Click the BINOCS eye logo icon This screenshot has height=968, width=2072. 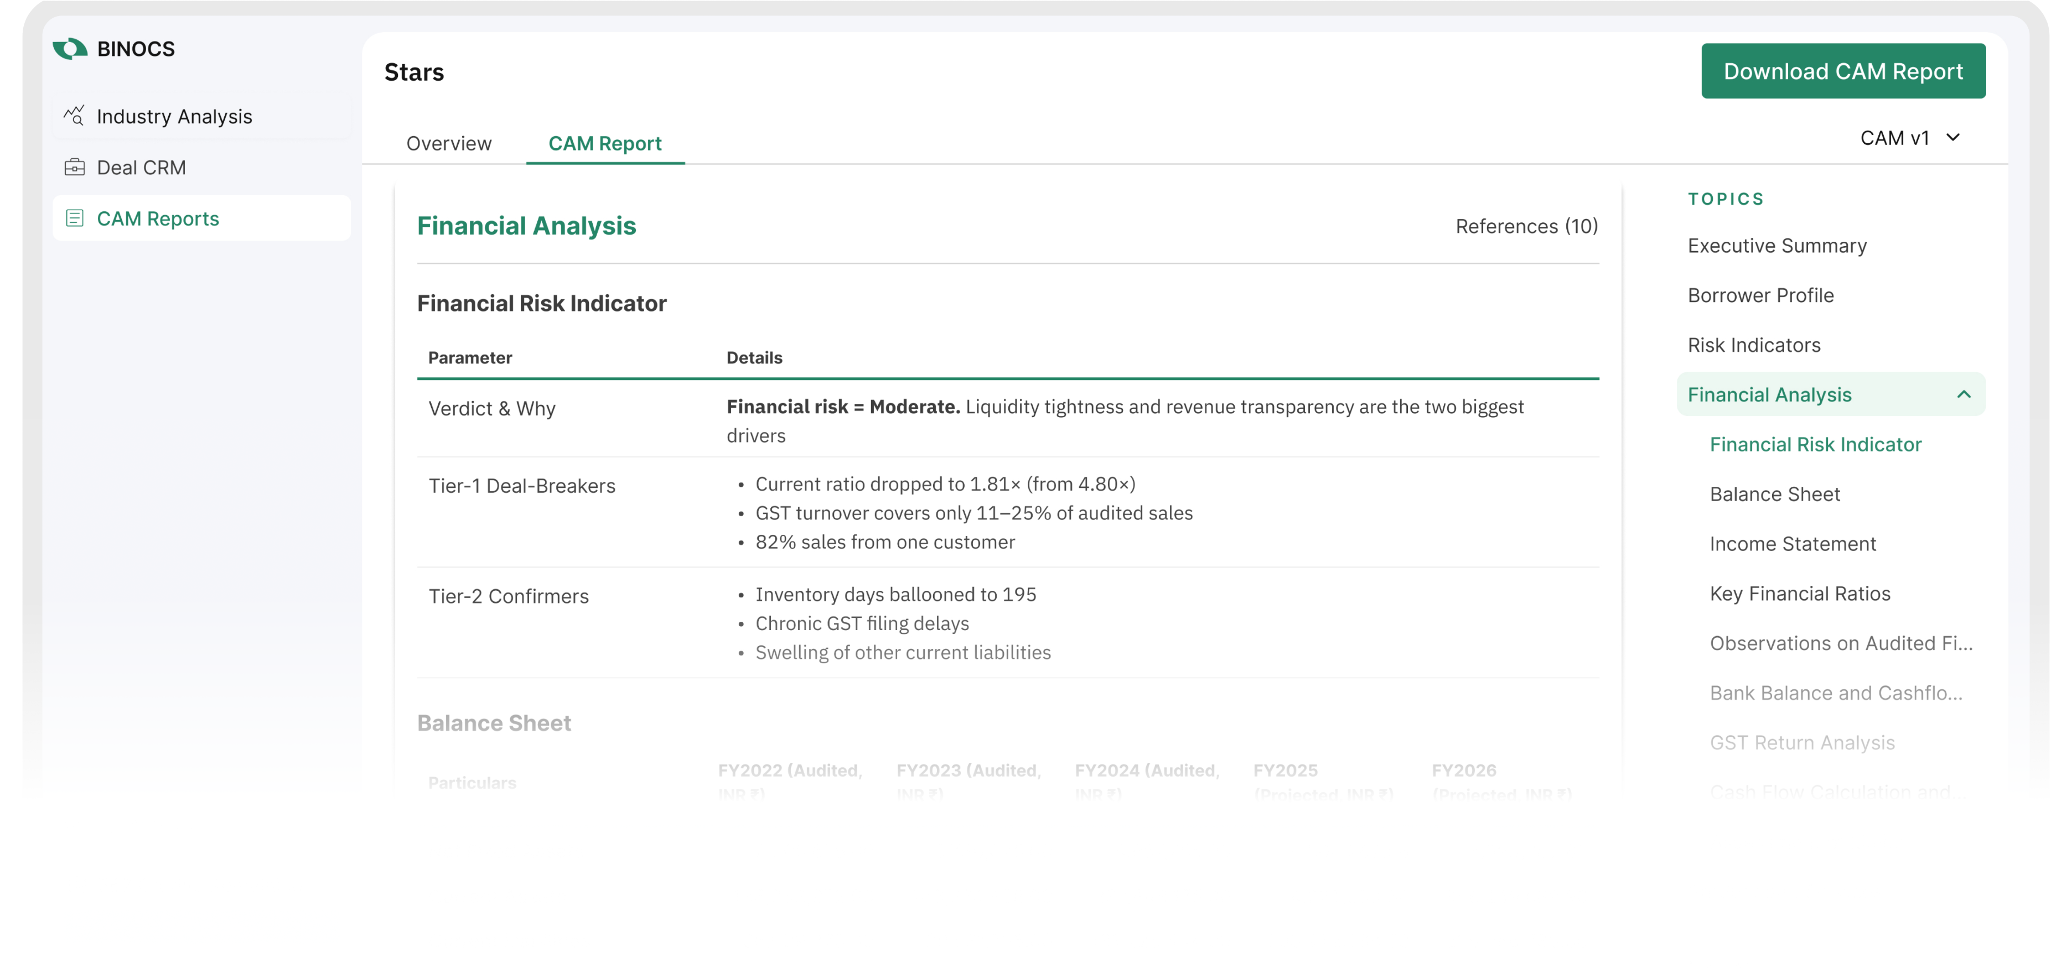coord(70,49)
